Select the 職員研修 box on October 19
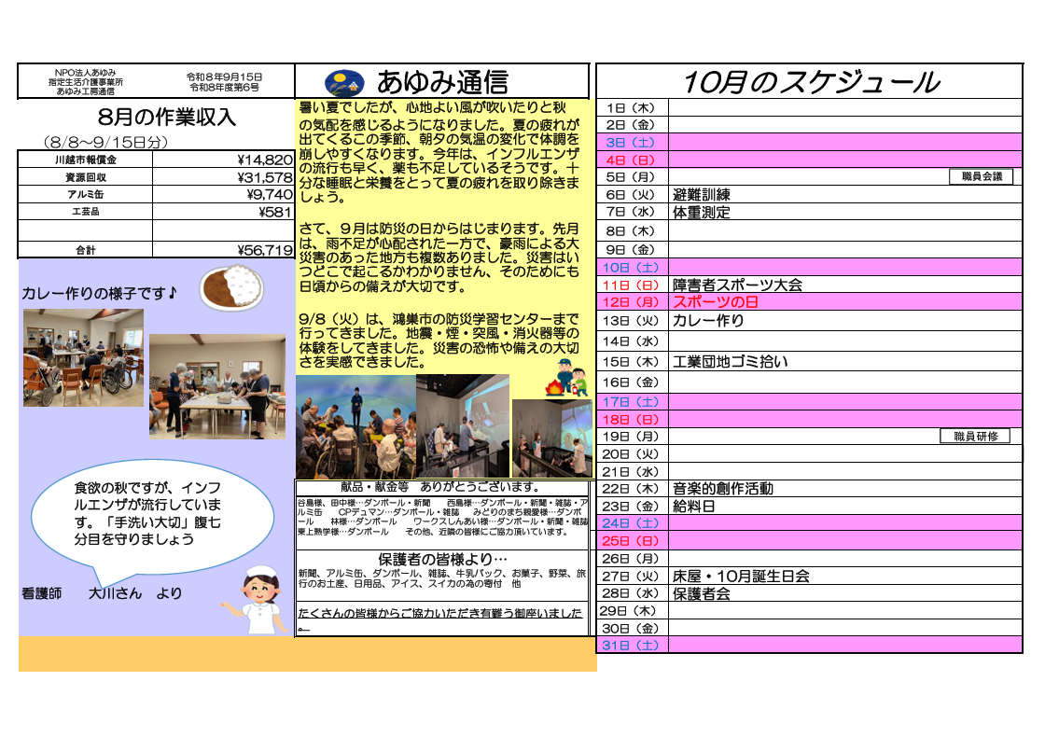The width and height of the screenshot is (1045, 737). click(975, 437)
